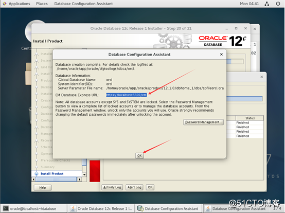The width and height of the screenshot is (285, 213).
Task: Switch to oracle@localhost terminal in taskbar
Action: pos(34,209)
